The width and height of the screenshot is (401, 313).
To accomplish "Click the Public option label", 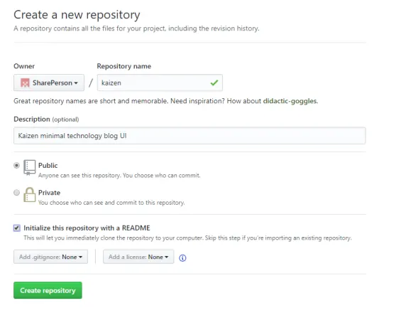I will click(x=48, y=165).
